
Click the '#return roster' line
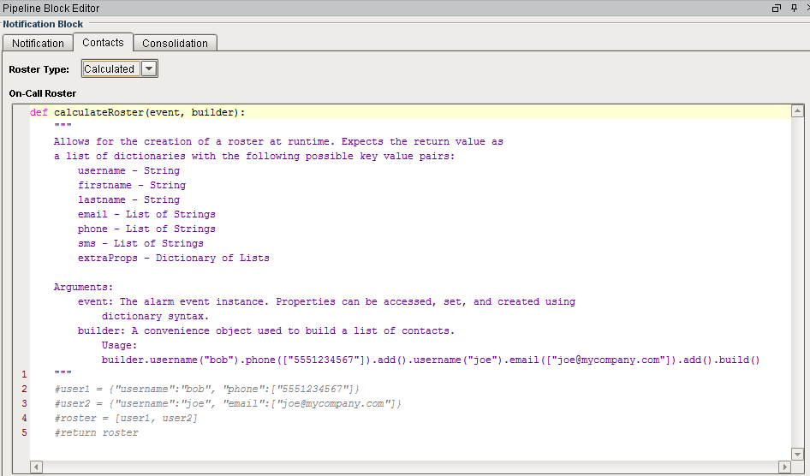[x=96, y=432]
